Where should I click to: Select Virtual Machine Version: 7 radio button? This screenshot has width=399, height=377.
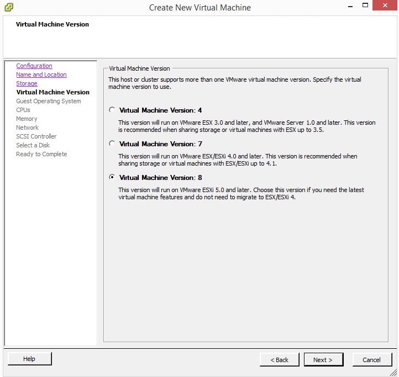point(112,144)
